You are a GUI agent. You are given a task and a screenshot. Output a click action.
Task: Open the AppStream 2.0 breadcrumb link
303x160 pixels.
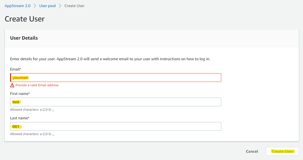(x=17, y=6)
